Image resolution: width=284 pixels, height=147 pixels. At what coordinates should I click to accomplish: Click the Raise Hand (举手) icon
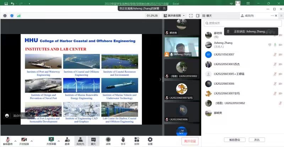(123, 141)
